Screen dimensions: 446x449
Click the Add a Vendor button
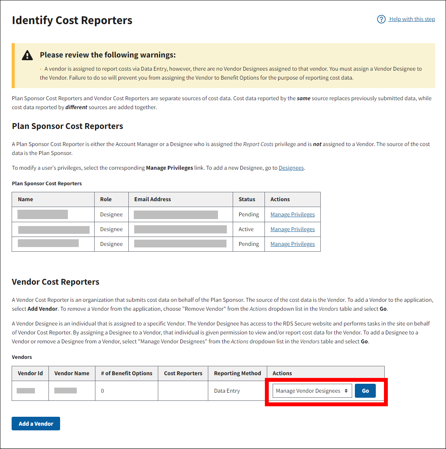click(36, 424)
